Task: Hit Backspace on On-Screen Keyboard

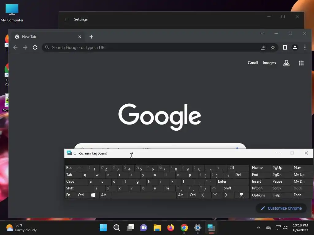Action: pos(238,168)
